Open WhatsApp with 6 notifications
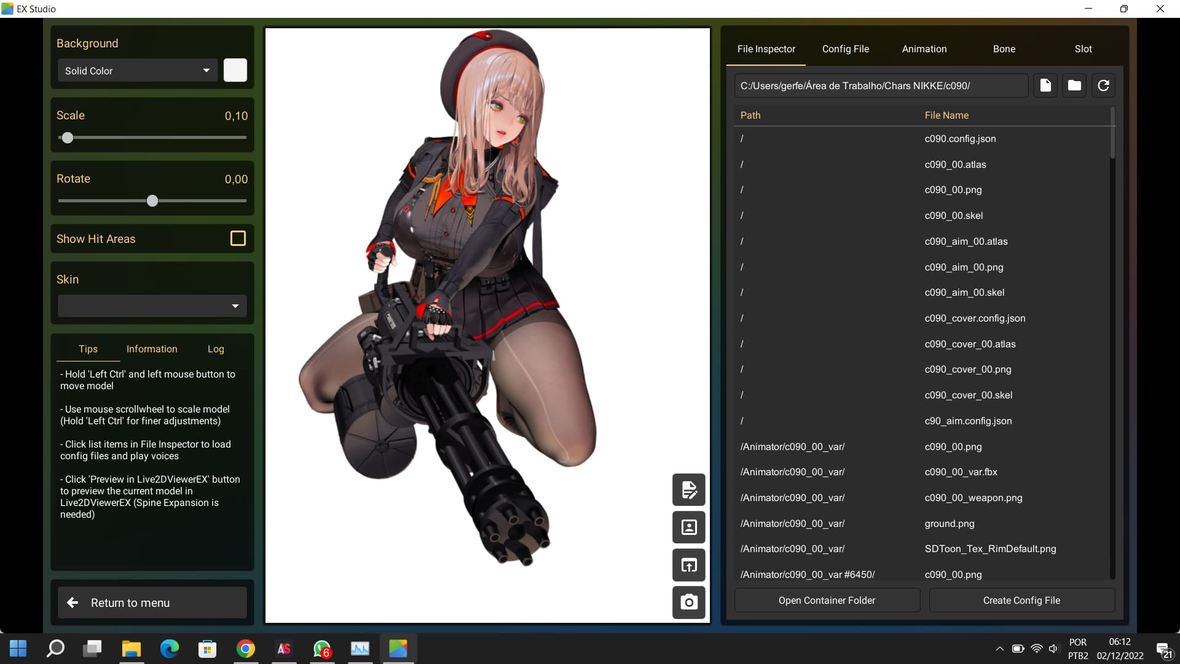This screenshot has height=664, width=1180. tap(322, 649)
